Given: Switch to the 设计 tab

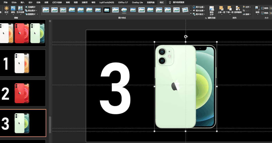Looking at the screenshot, I should coord(30,3).
